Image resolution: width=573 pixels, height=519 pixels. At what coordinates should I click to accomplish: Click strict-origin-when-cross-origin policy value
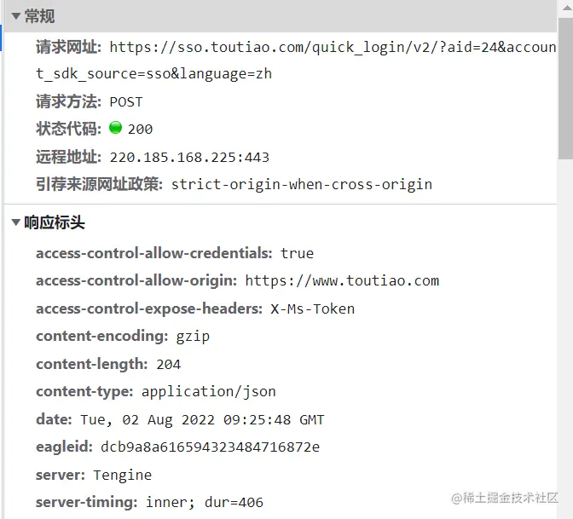coord(302,184)
